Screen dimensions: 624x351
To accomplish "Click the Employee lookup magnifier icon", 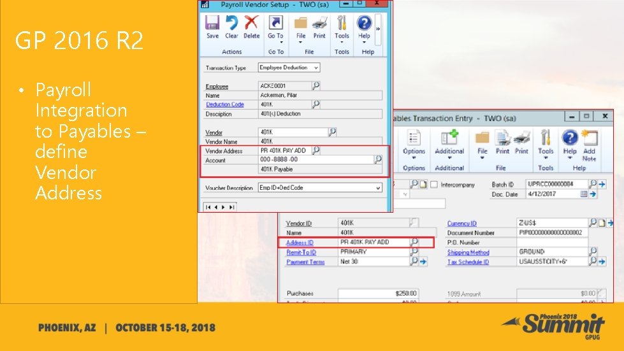I will (x=316, y=85).
